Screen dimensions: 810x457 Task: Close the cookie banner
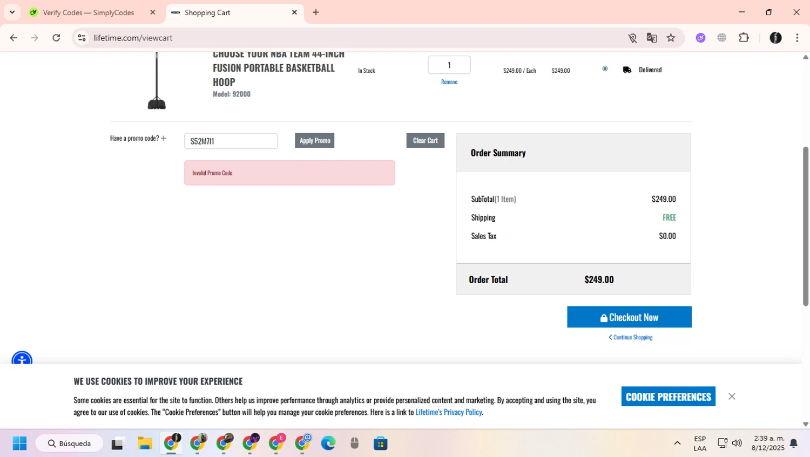pos(732,397)
